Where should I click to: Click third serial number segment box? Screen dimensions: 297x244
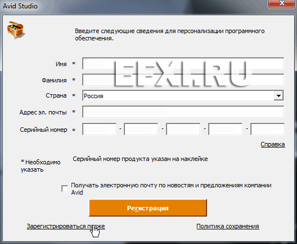tap(183, 129)
